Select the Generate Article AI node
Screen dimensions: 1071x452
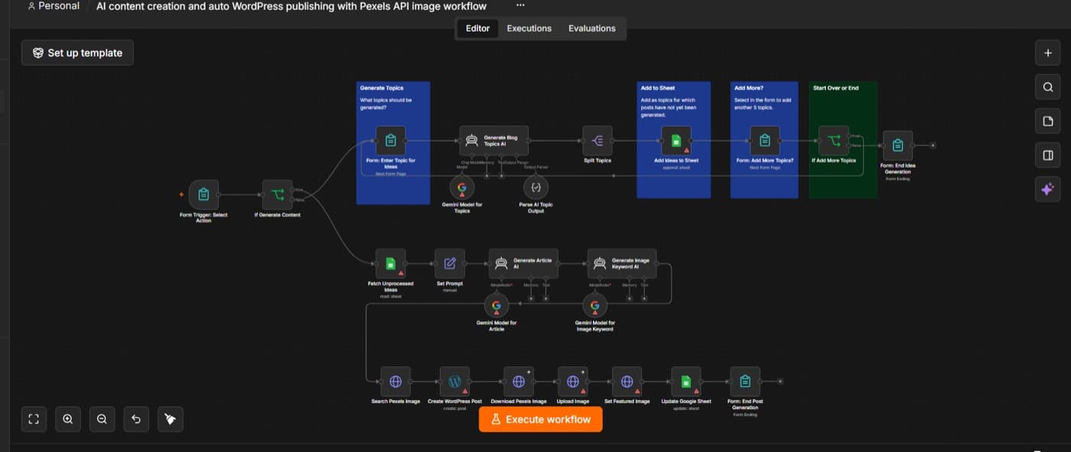(x=523, y=264)
